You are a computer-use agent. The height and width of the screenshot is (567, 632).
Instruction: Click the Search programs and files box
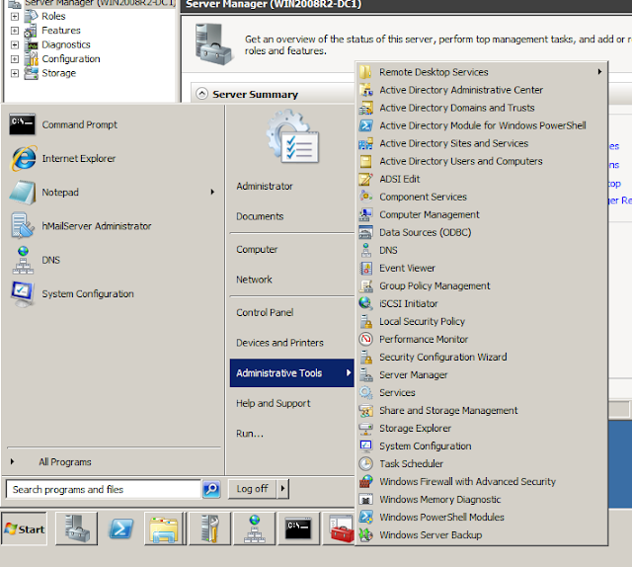(x=103, y=489)
